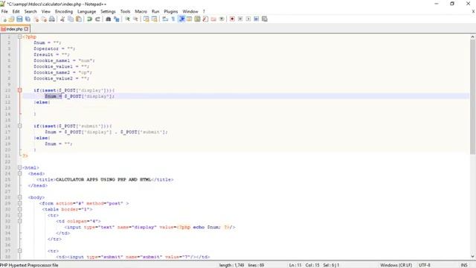This screenshot has height=268, width=476.
Task: Open the Language menu
Action: pyautogui.click(x=86, y=12)
